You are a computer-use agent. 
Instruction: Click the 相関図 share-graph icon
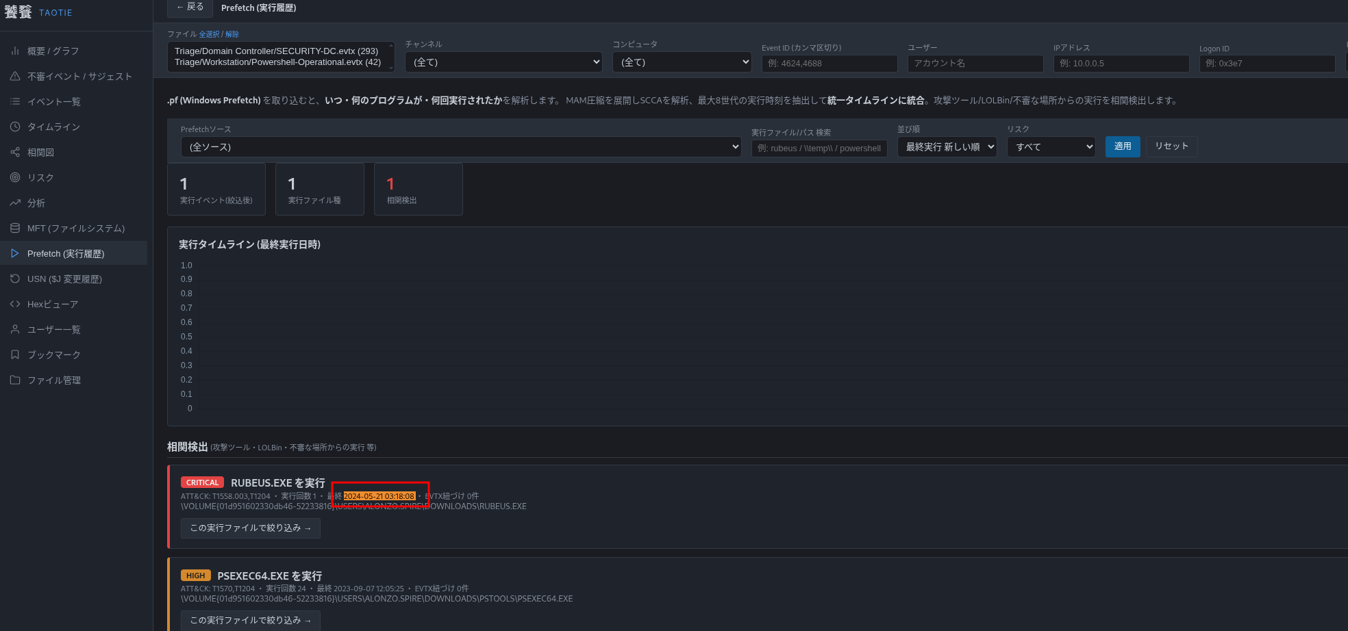15,152
